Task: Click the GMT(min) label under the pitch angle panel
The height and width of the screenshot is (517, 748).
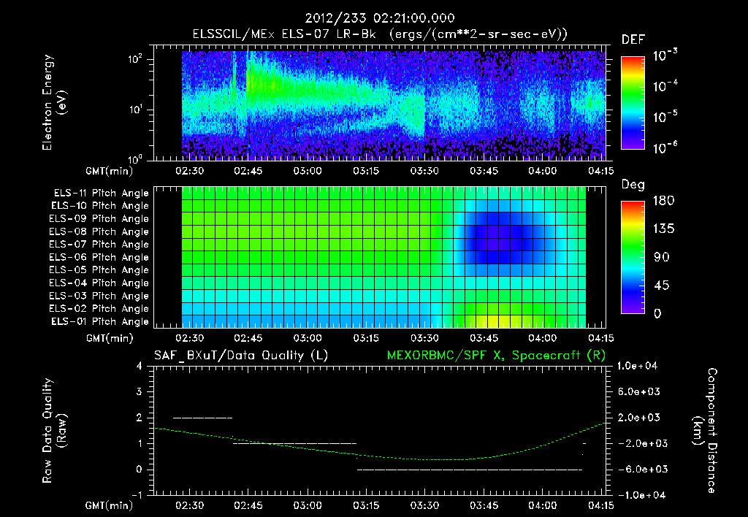Action: click(x=109, y=338)
